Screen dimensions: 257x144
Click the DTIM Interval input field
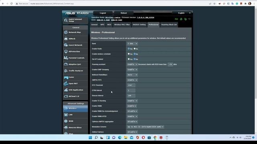131,90
